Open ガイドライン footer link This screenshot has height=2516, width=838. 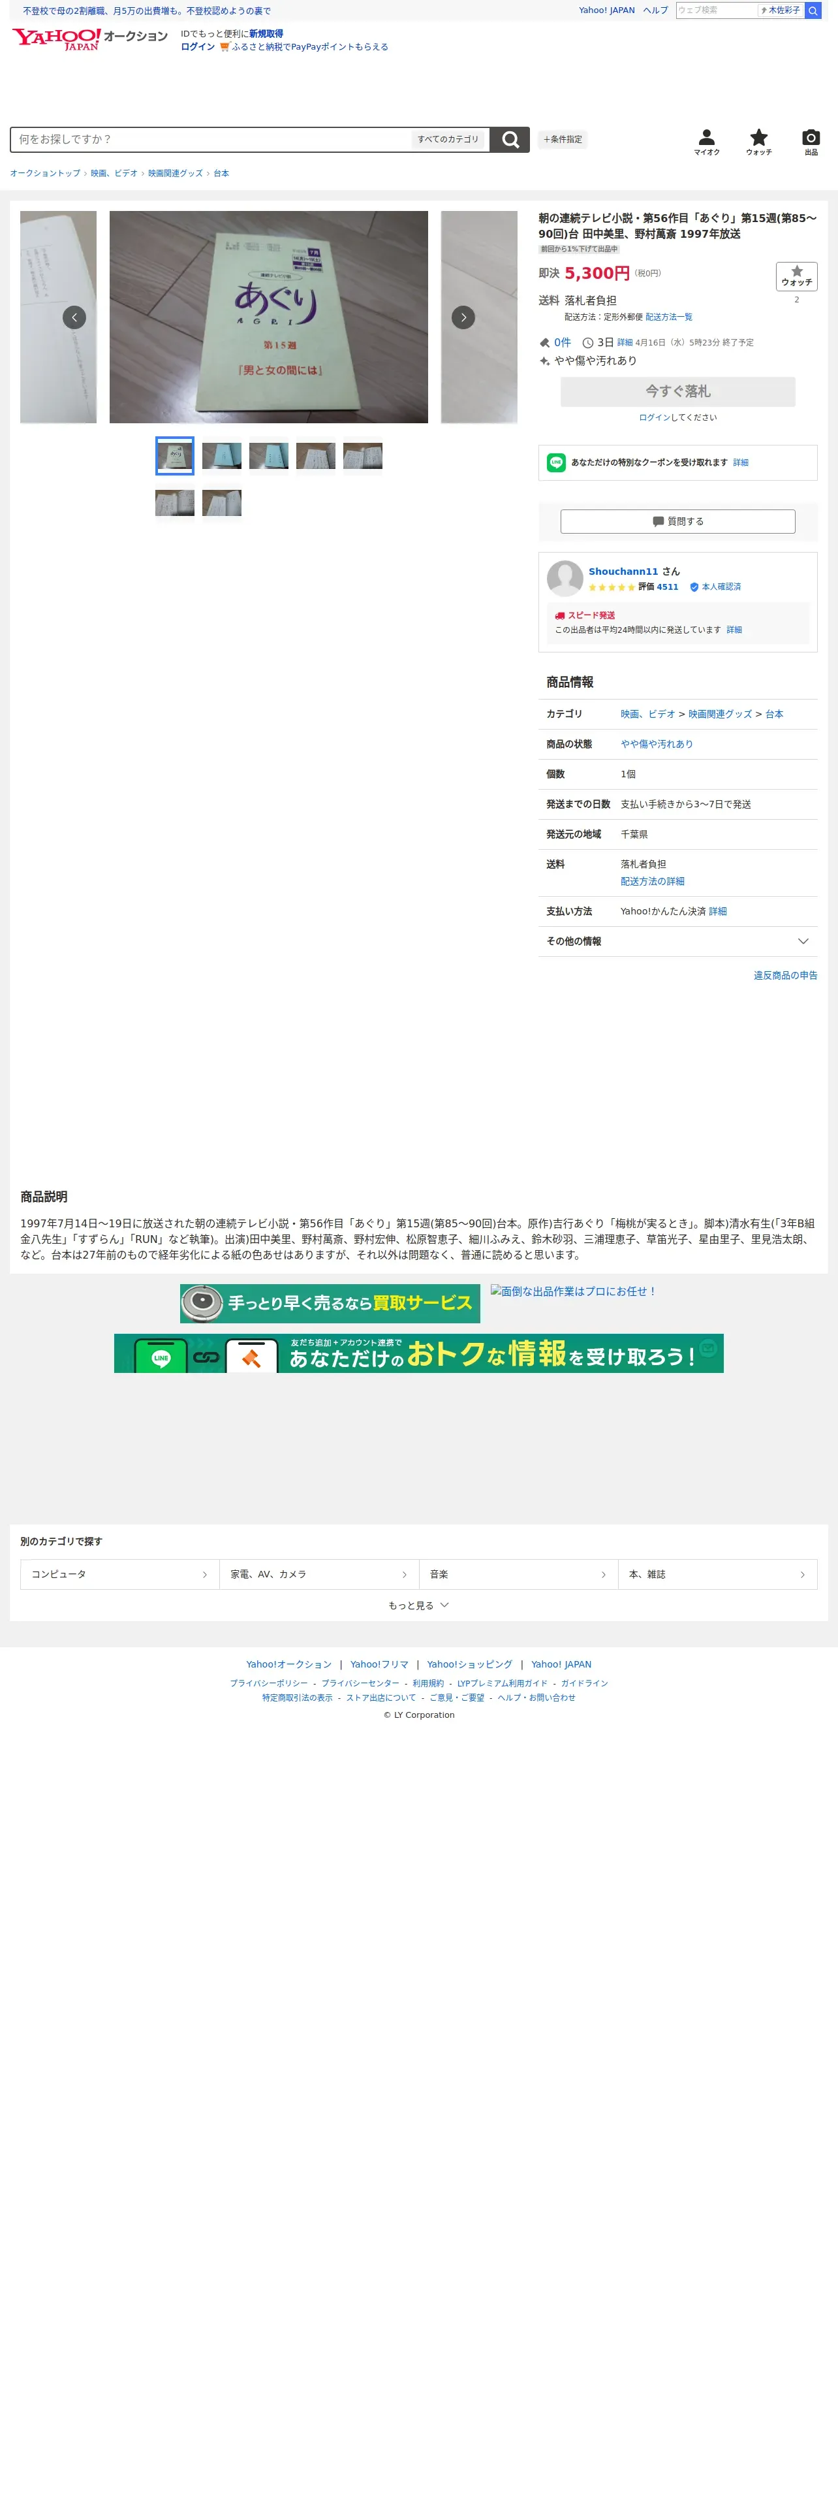pyautogui.click(x=584, y=1684)
